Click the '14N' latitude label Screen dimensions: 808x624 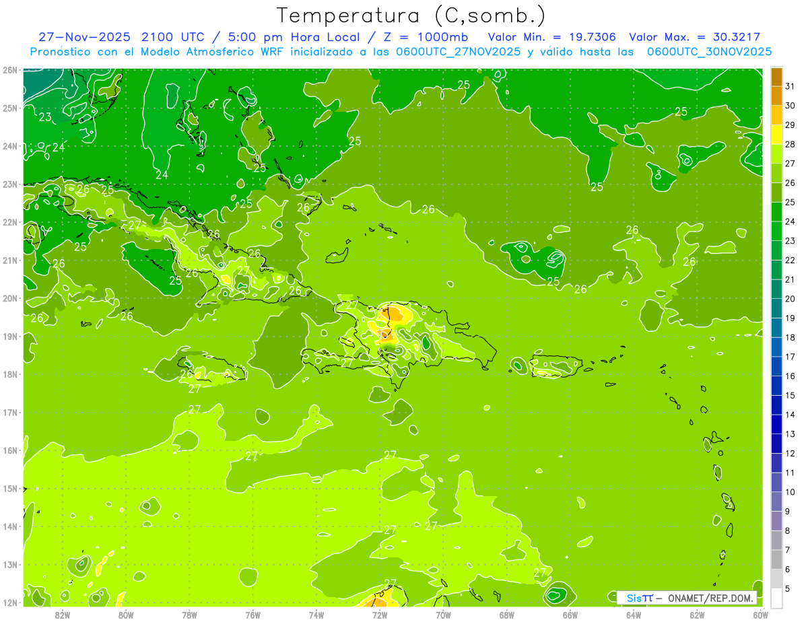[10, 526]
